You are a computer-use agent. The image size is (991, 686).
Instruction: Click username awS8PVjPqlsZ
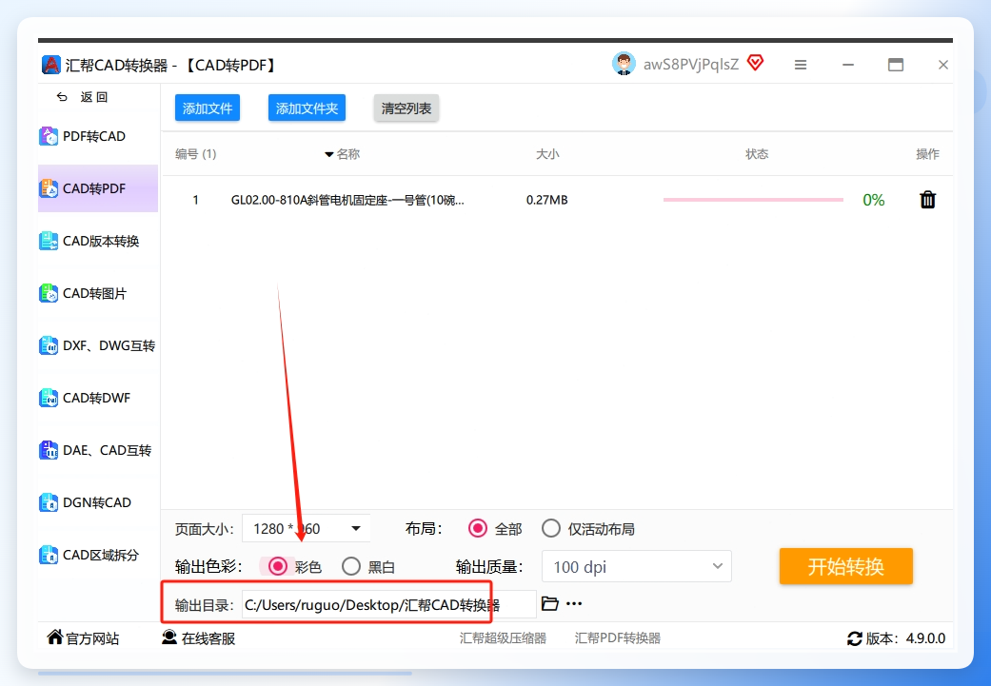691,65
